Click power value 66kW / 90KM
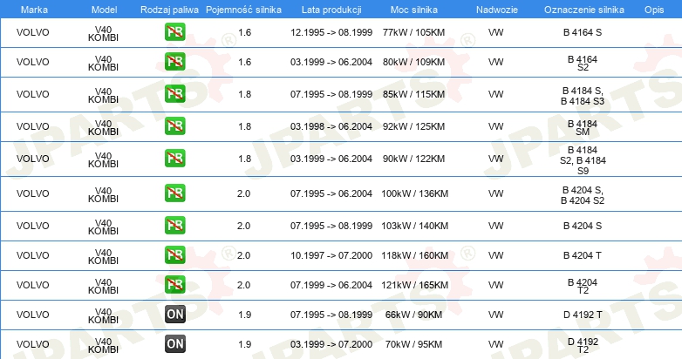Image resolution: width=682 pixels, height=359 pixels. (413, 315)
